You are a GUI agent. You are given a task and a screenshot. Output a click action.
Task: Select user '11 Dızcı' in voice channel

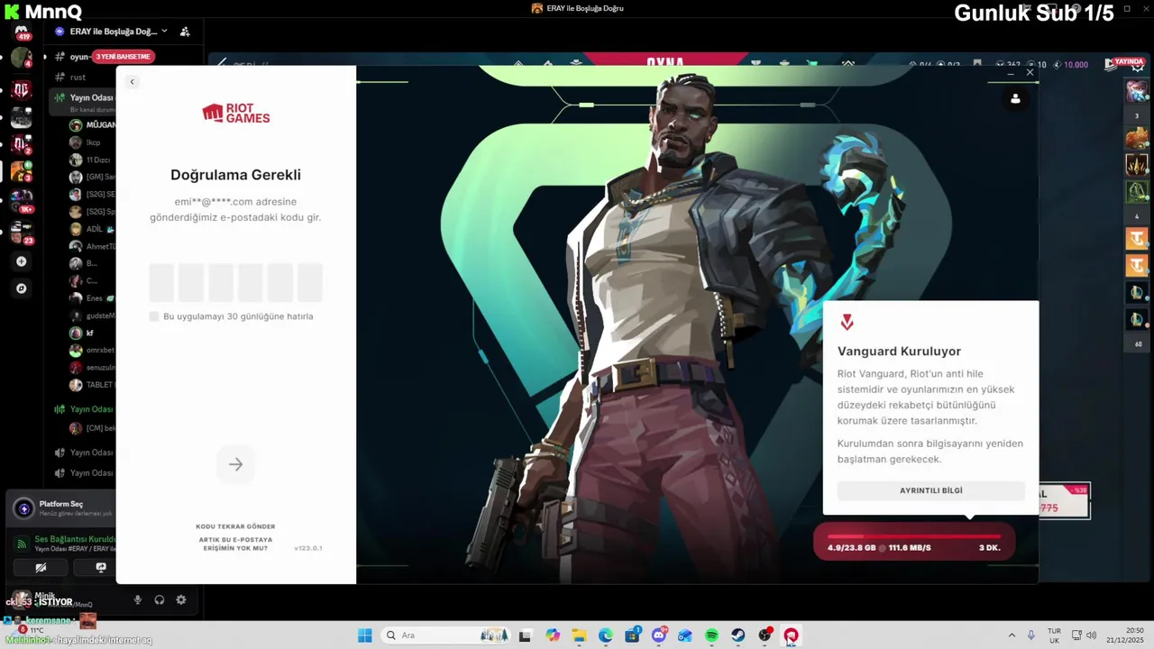(92, 160)
